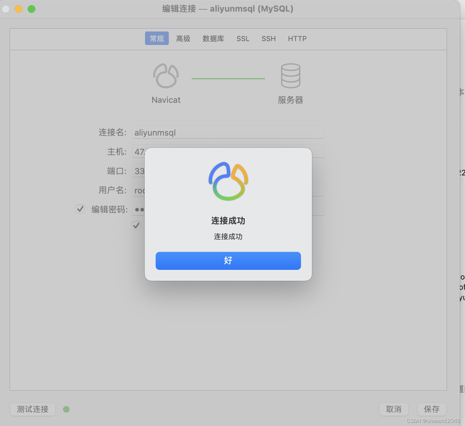Switch to the SSL tab

[x=243, y=39]
